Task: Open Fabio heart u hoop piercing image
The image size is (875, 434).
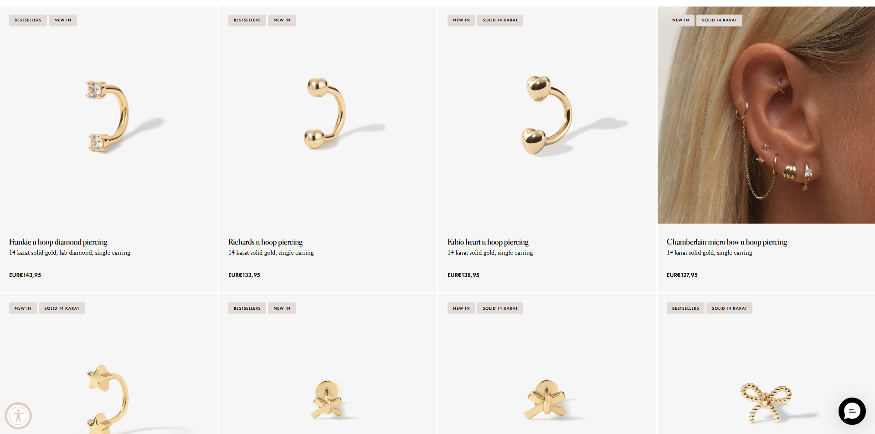Action: click(547, 115)
